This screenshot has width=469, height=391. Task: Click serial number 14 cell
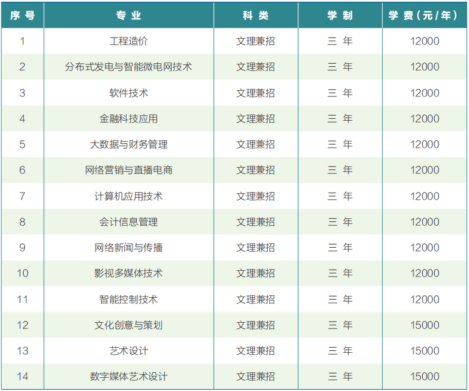coord(22,377)
